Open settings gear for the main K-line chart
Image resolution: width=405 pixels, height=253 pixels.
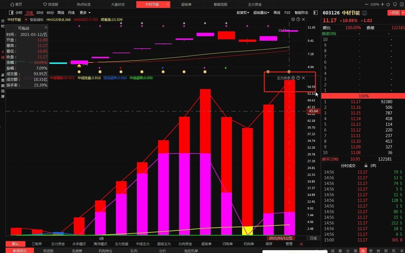(293, 20)
